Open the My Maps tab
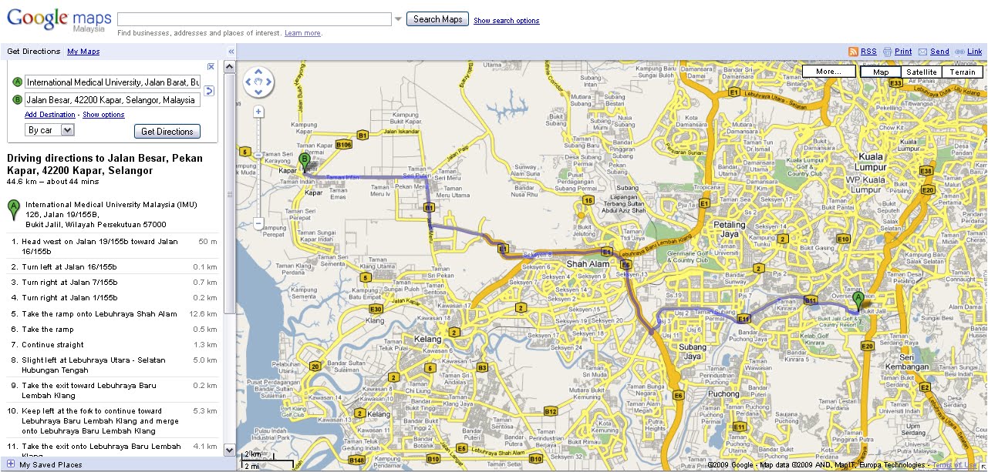Viewport: 988px width, 472px height. [x=83, y=52]
